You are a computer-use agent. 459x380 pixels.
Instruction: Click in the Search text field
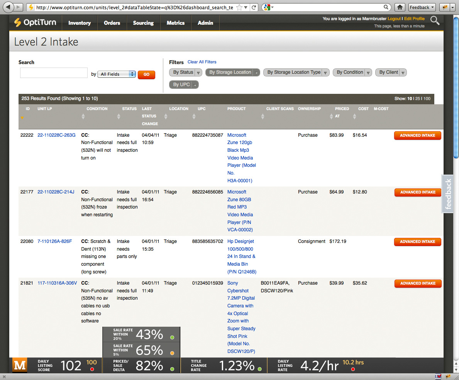coord(54,73)
